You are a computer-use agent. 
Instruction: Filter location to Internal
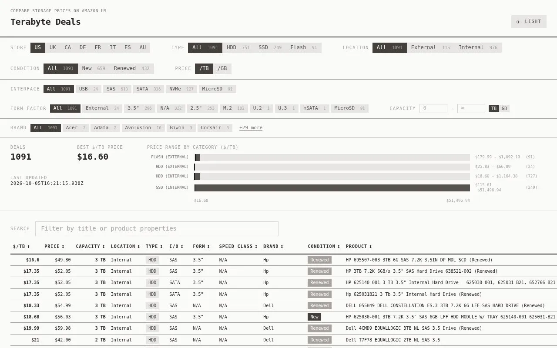point(478,48)
